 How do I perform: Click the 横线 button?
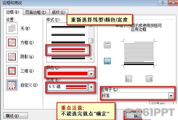pyautogui.click(x=15, y=116)
